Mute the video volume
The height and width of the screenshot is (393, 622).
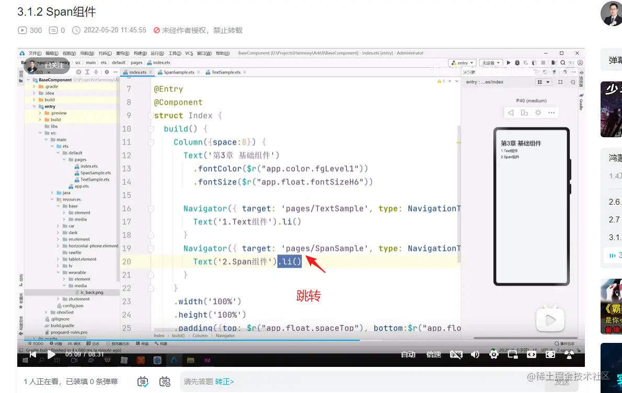(x=475, y=354)
